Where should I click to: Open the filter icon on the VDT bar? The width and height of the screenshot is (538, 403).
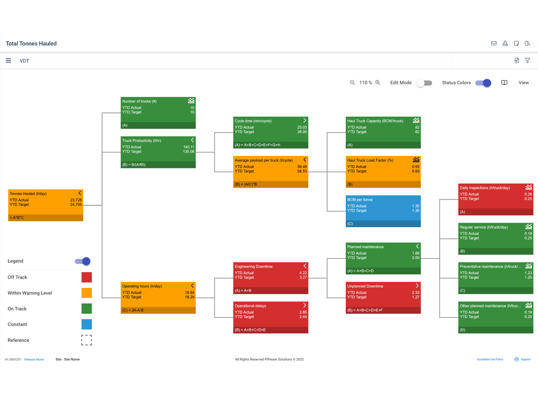coord(527,61)
